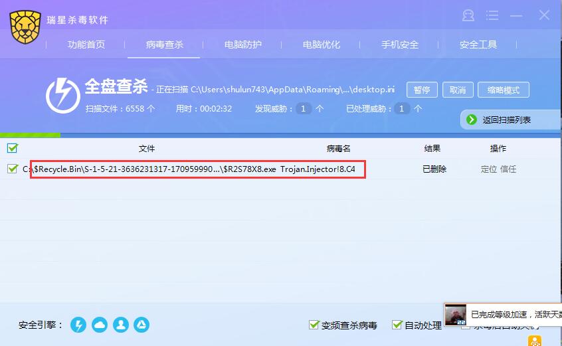562x346 pixels.
Task: Click 返回扫描列表 to return to list
Action: coord(506,120)
